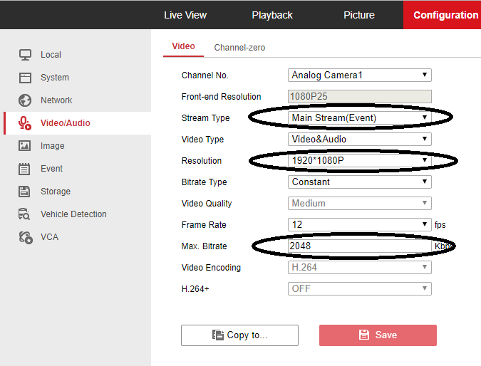Screen dimensions: 481x366
Task: Click the Max. Bitrate input field
Action: (x=360, y=246)
